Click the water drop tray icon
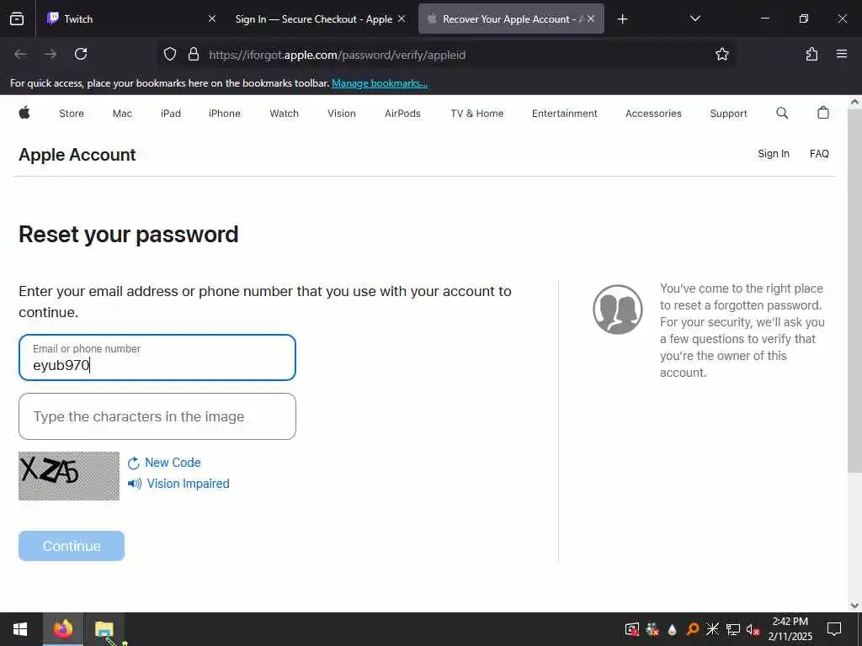The height and width of the screenshot is (646, 862). [673, 629]
